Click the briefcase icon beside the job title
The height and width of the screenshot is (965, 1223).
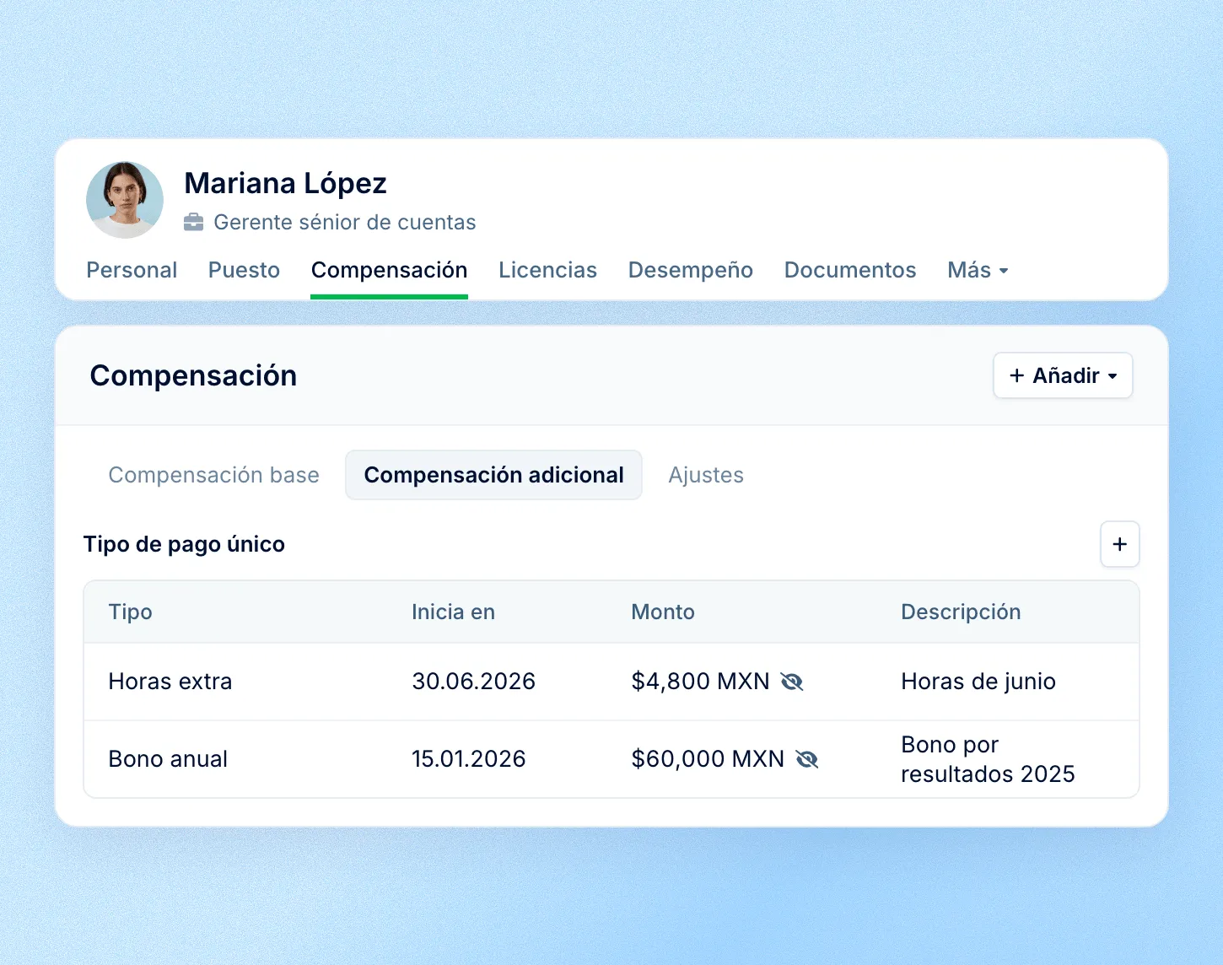coord(194,223)
